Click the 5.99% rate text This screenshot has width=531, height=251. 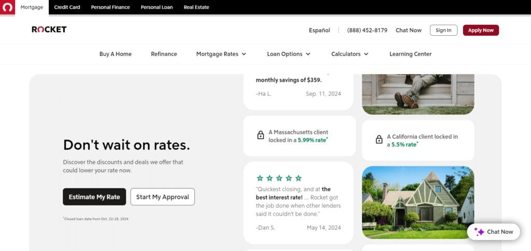pos(312,140)
